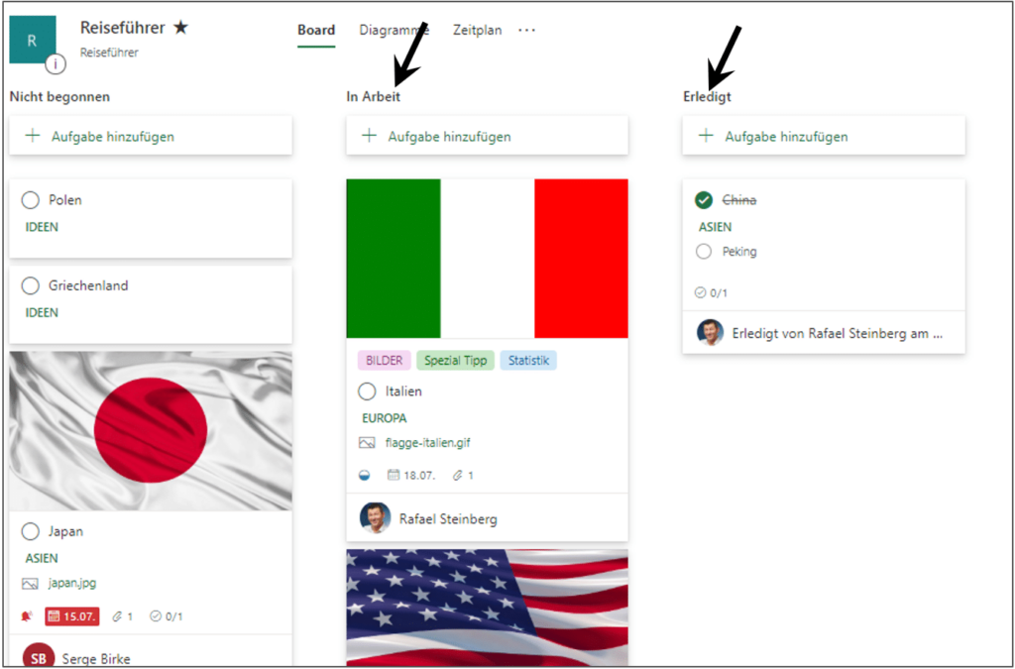Click the red 15.07. due date badge
This screenshot has width=1015, height=669.
tap(71, 616)
